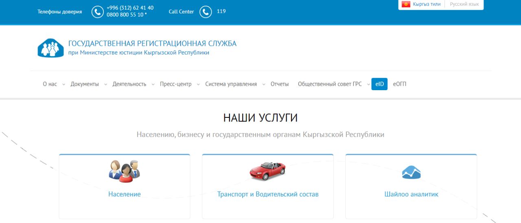This screenshot has height=223, width=521.
Task: Open Общественный совет ГРС menu
Action: (x=330, y=84)
